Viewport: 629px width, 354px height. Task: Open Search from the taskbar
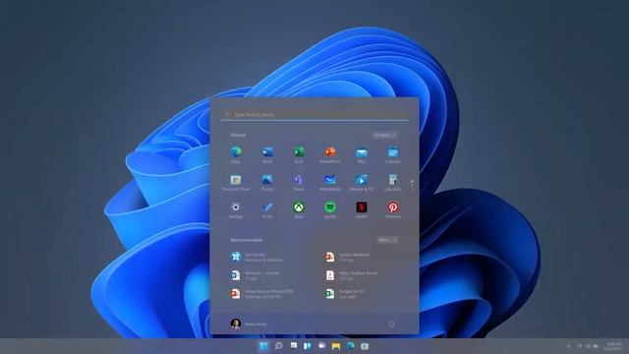click(278, 346)
